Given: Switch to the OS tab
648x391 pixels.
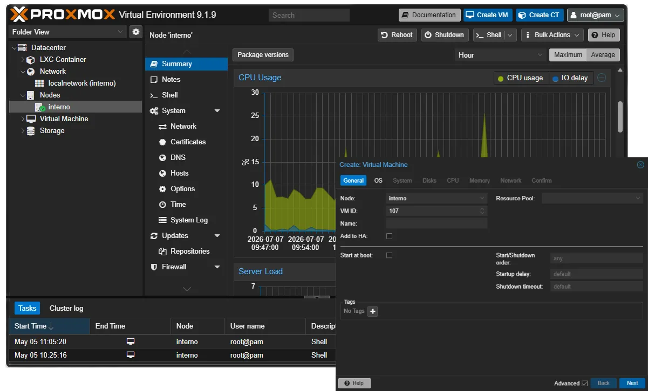Looking at the screenshot, I should (378, 180).
